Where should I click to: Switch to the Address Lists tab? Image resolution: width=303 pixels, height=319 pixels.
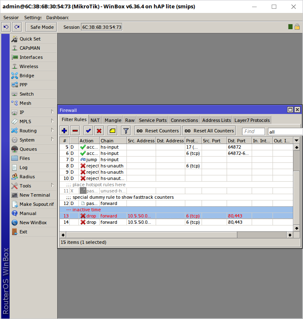(x=216, y=120)
